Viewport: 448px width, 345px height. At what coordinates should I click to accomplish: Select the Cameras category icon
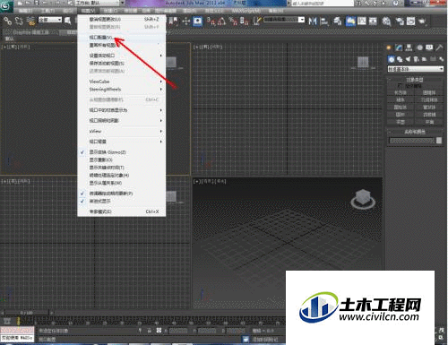click(x=416, y=59)
